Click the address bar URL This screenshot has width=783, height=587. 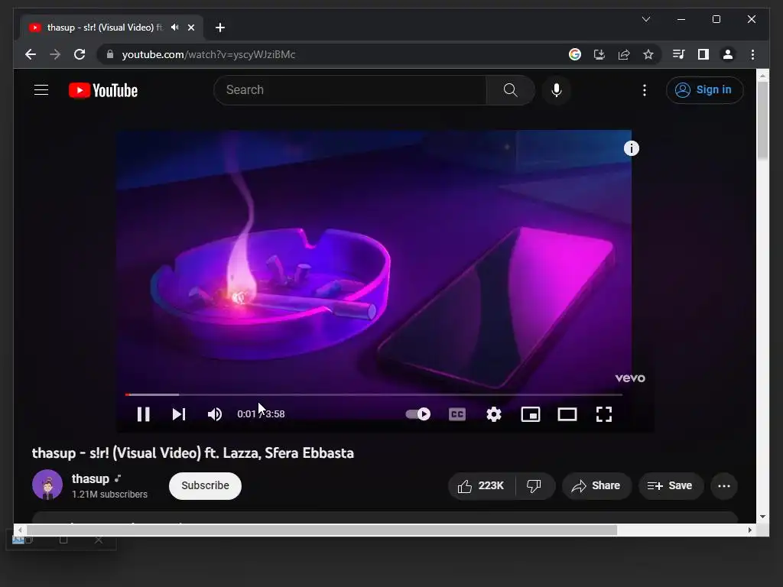[209, 54]
